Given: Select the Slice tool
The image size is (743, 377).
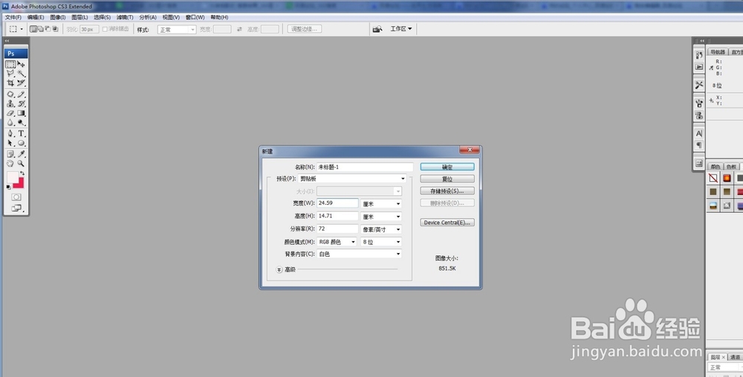Looking at the screenshot, I should [22, 83].
